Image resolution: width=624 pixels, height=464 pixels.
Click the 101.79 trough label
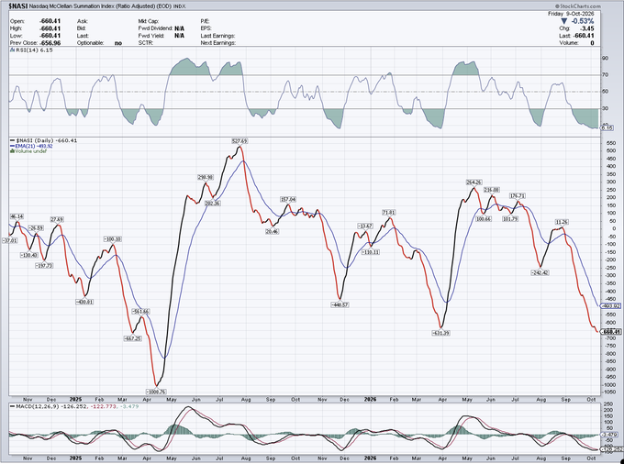tap(510, 218)
